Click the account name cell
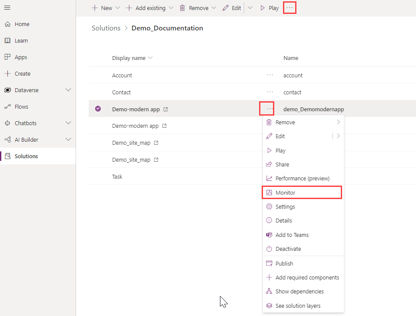This screenshot has width=416, height=316. [x=293, y=75]
